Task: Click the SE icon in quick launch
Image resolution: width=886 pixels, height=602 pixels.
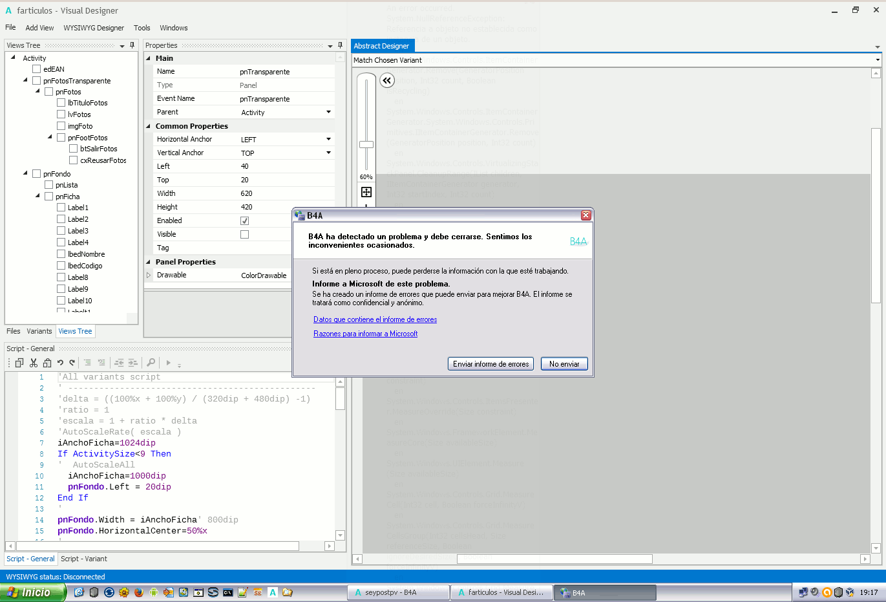Action: click(x=258, y=592)
